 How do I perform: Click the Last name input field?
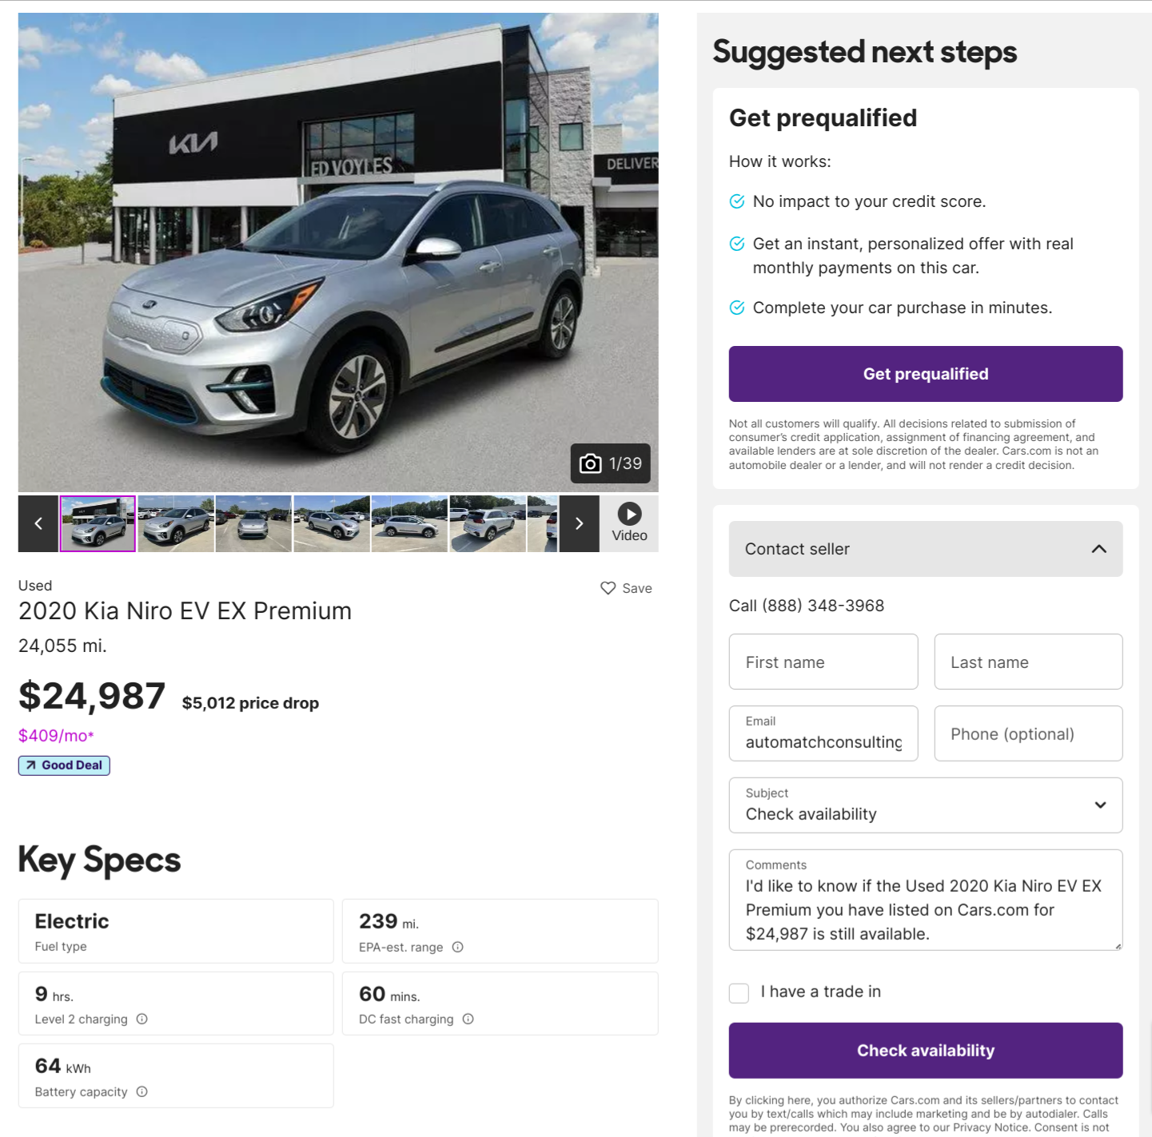(x=1027, y=662)
